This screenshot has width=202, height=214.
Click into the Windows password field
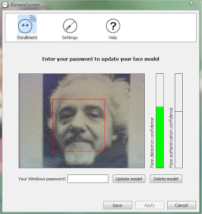(88, 179)
